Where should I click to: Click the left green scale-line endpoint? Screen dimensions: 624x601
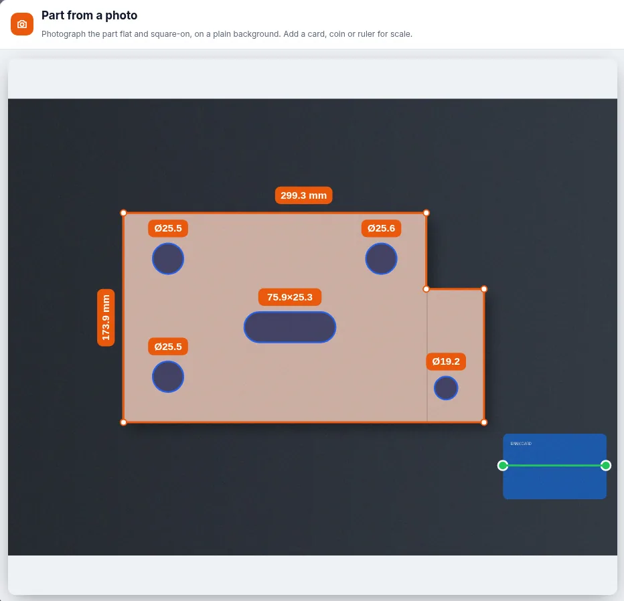[x=503, y=465]
